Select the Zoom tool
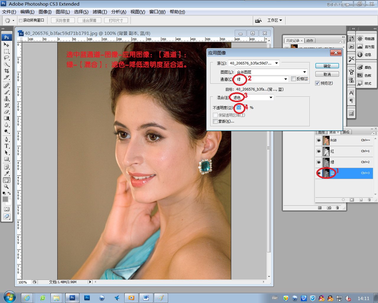The image size is (378, 303). click(6, 186)
